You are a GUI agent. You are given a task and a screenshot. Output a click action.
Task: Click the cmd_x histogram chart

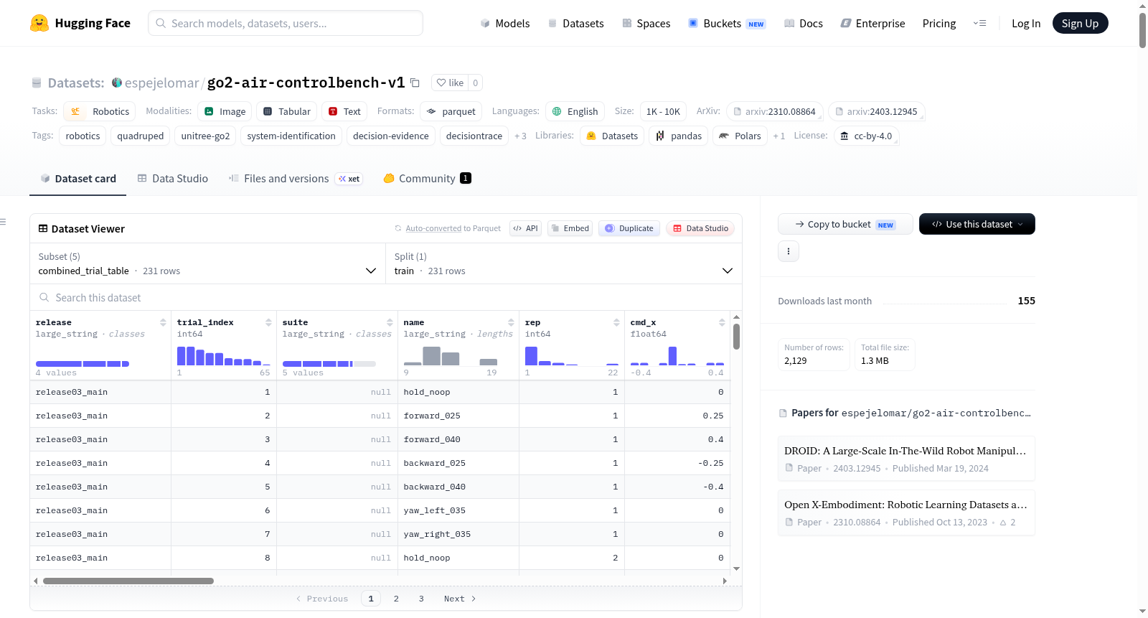[x=677, y=355]
